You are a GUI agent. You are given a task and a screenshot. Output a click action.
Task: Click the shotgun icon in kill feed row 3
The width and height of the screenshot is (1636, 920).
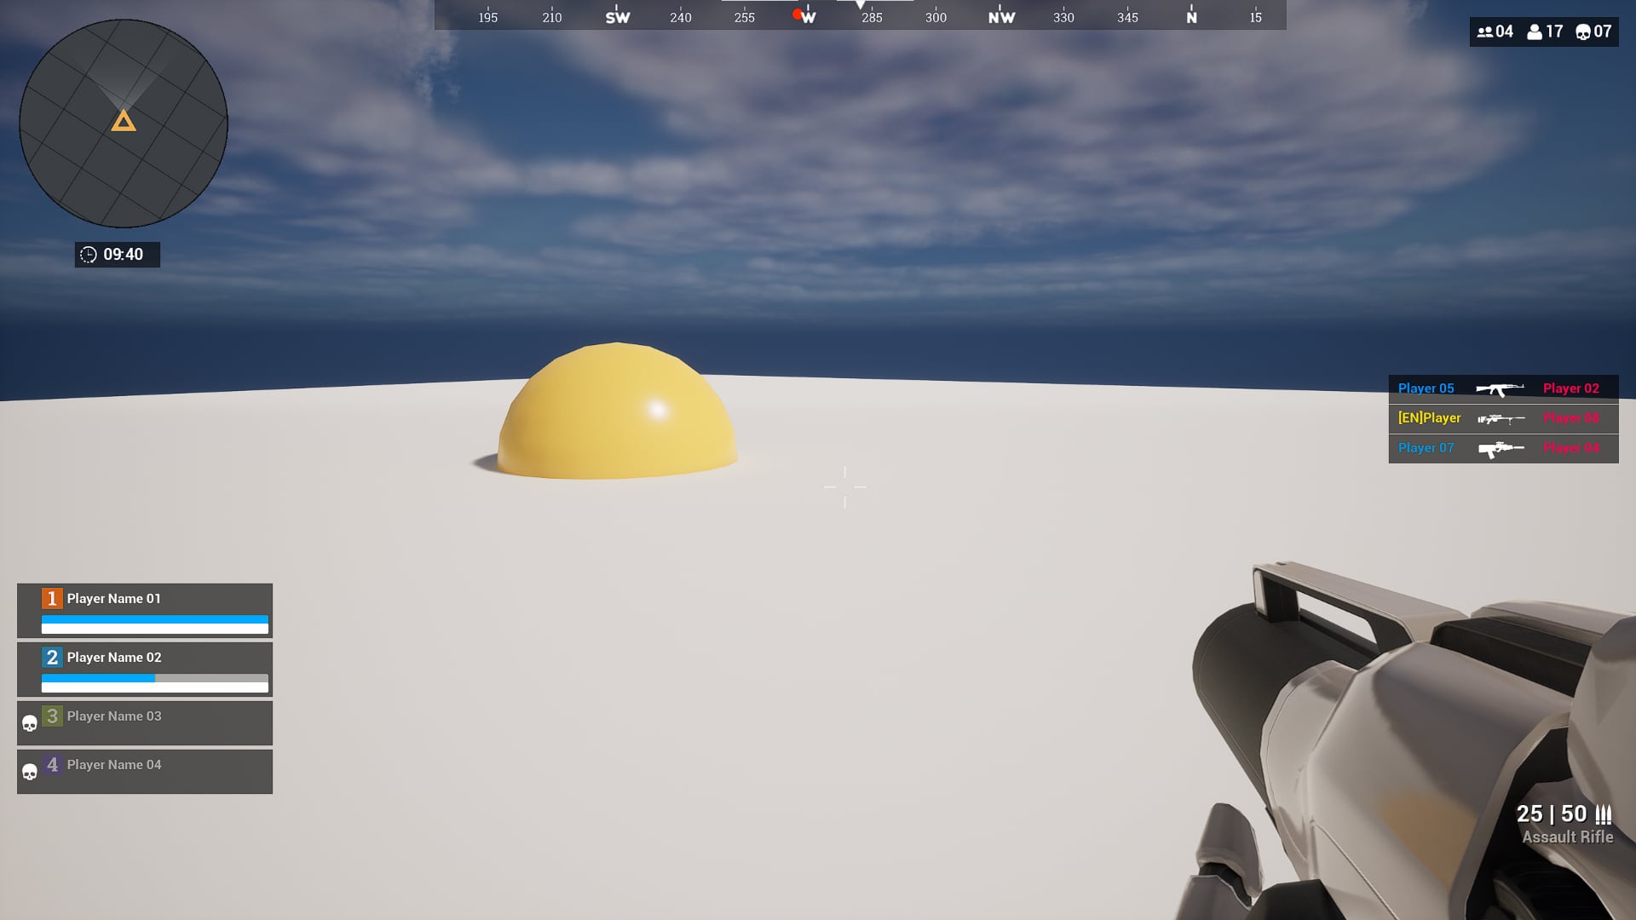[1500, 447]
